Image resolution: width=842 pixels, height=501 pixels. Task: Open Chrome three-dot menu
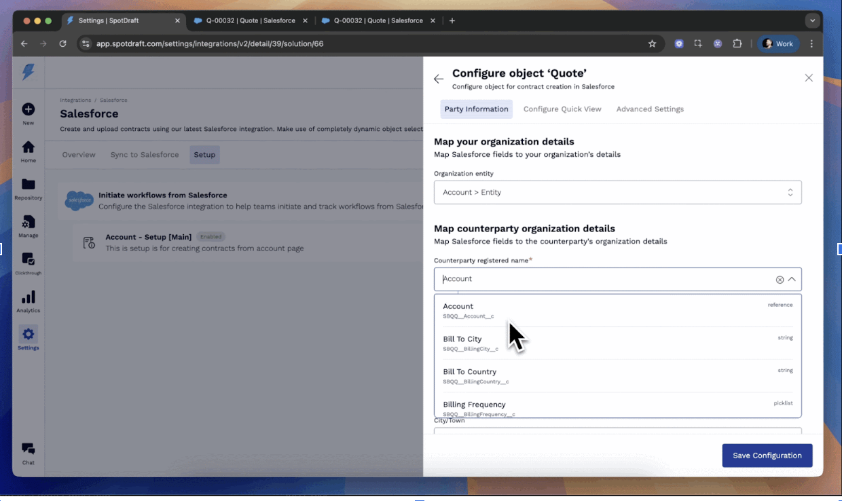811,43
